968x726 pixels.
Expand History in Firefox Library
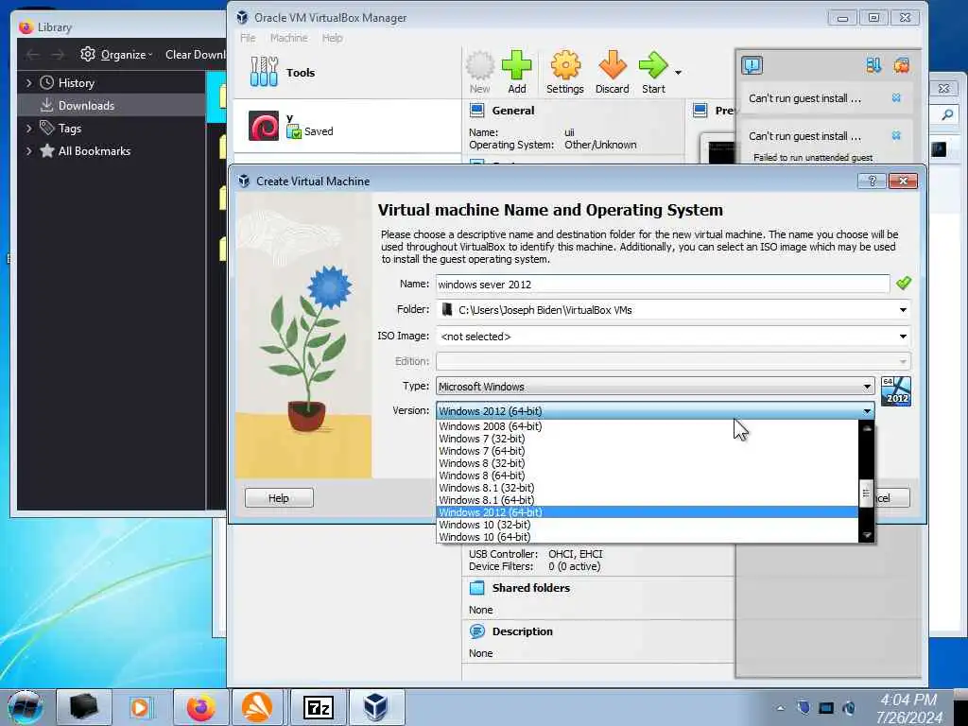tap(29, 83)
